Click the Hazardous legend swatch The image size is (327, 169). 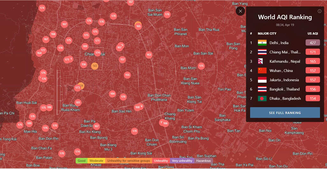coord(203,161)
